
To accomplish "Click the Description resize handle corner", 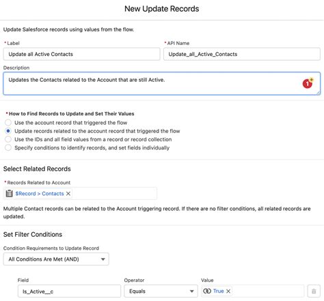I will [x=318, y=93].
